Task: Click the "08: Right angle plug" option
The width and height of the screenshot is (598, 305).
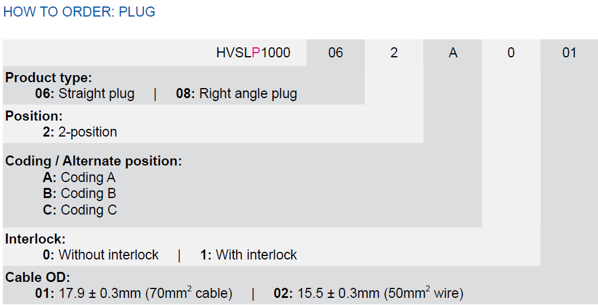Action: 236,93
